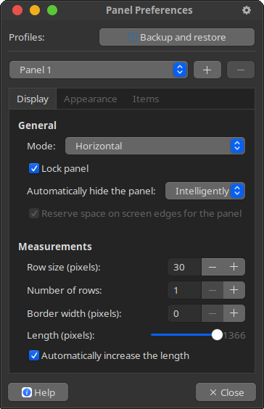Viewport: 264px width, 409px height.
Task: Click the Length slider handle
Action: [217, 335]
